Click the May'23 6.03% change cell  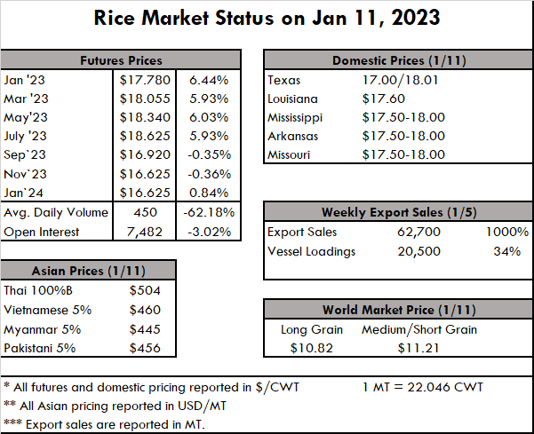[x=209, y=117]
